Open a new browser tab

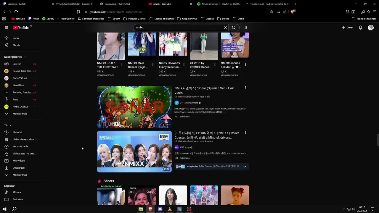(x=295, y=4)
